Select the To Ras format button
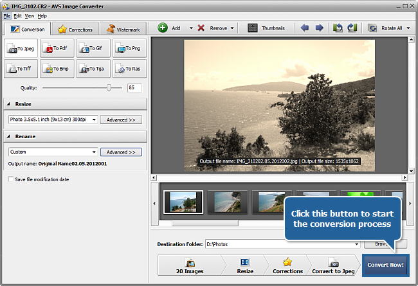The image size is (418, 286). tap(129, 69)
